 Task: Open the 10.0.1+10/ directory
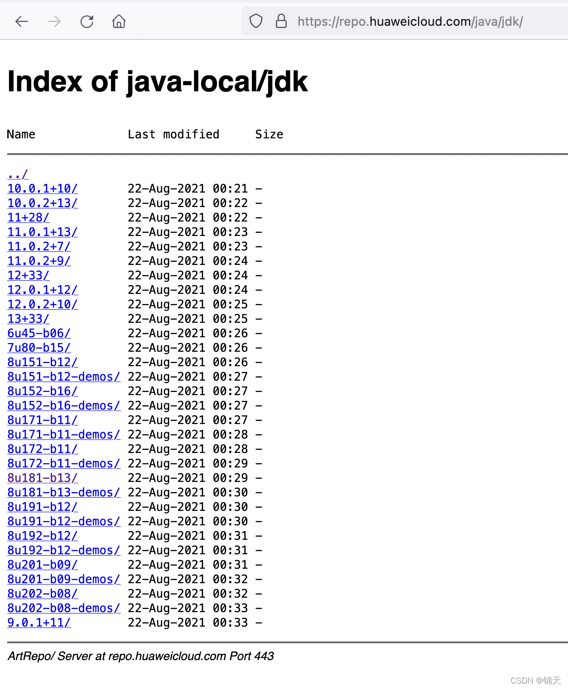[43, 189]
